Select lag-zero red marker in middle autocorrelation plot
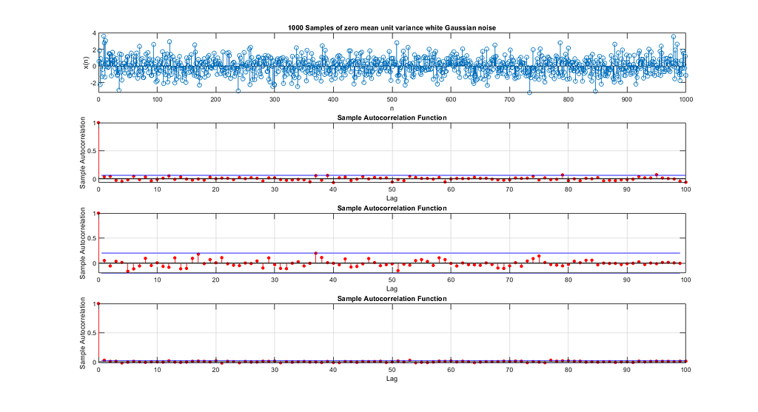 tap(98, 213)
